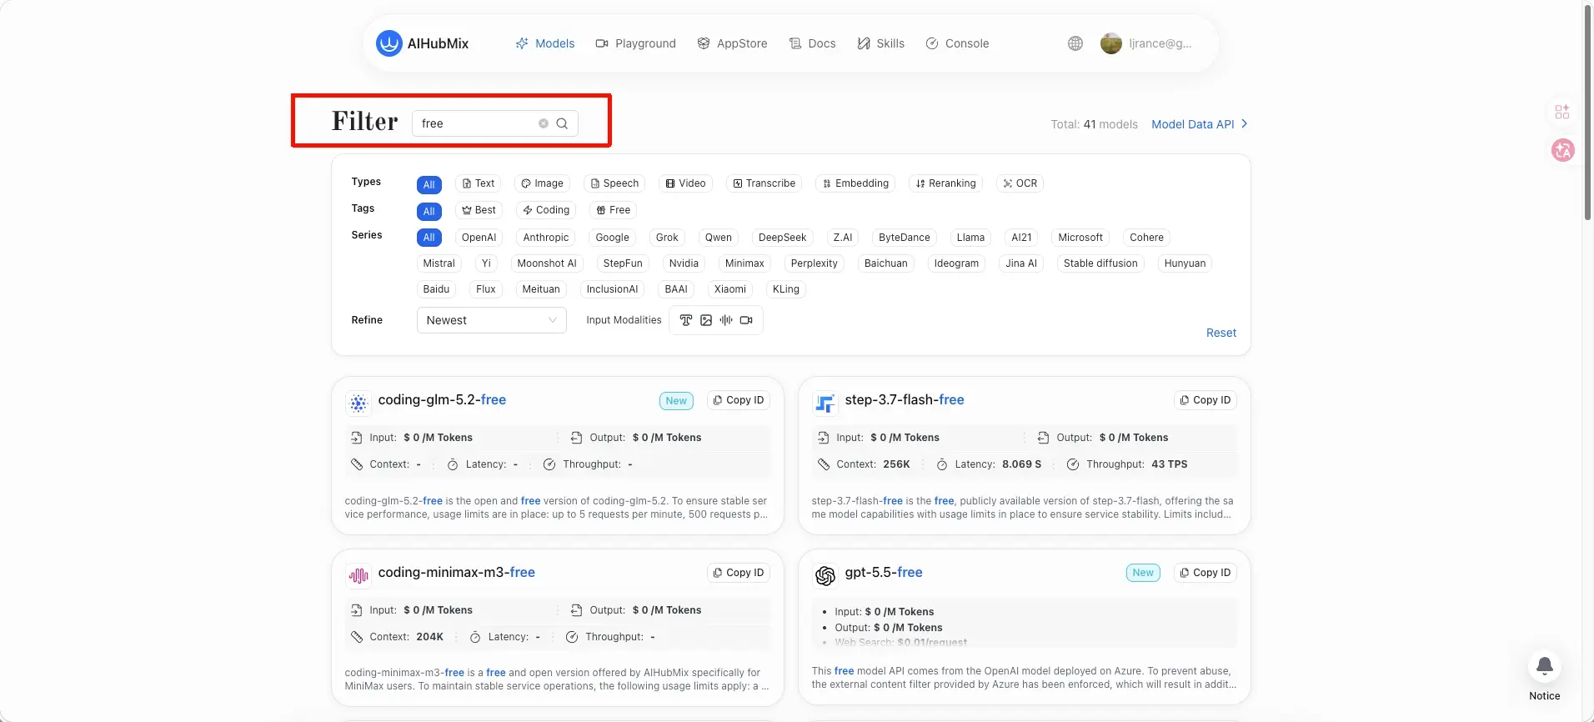Image resolution: width=1594 pixels, height=722 pixels.
Task: Filter by text input modality icon
Action: (686, 320)
